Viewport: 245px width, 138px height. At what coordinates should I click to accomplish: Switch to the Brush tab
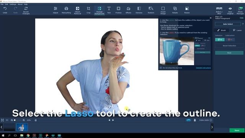point(222,30)
